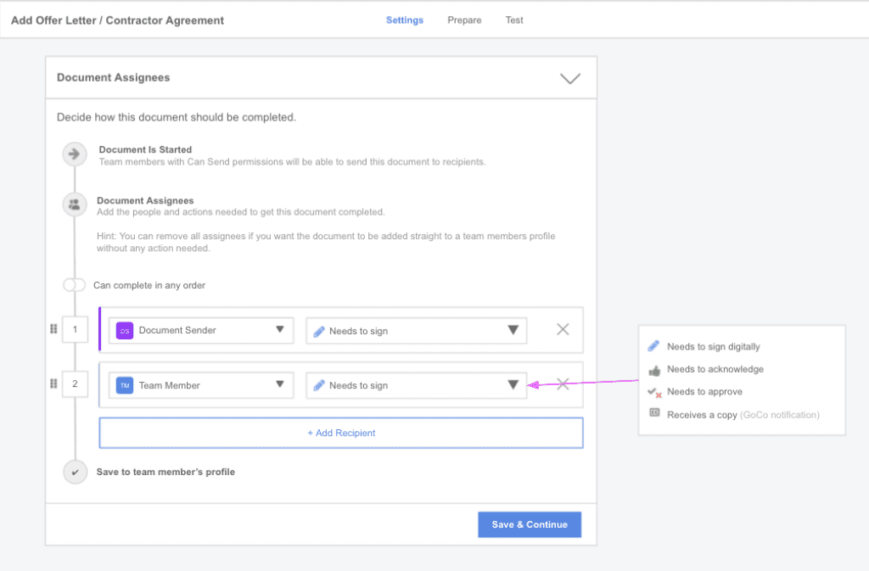
Task: Click the check and cross approve icon
Action: [654, 392]
